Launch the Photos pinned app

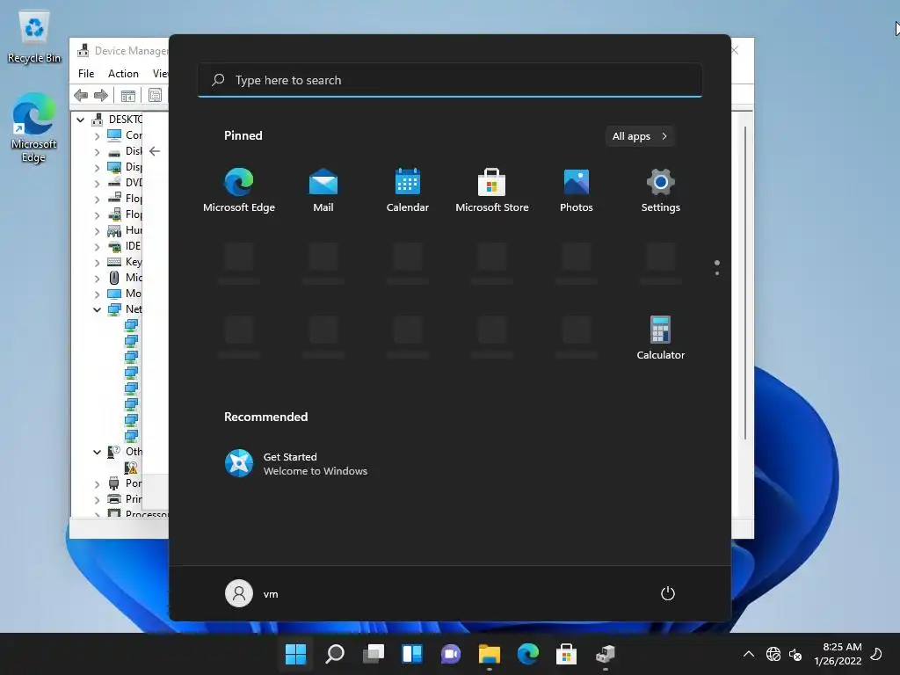pyautogui.click(x=577, y=190)
